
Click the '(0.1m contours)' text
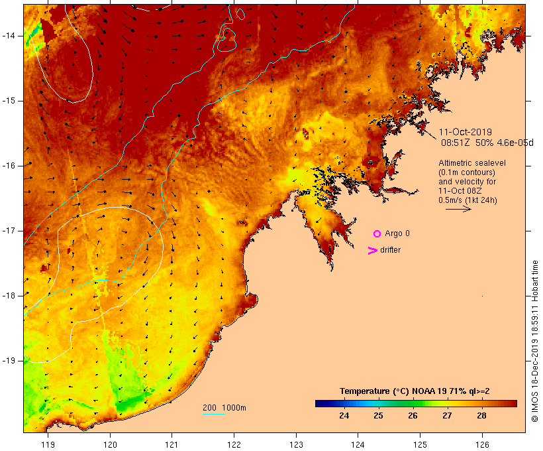click(x=466, y=172)
